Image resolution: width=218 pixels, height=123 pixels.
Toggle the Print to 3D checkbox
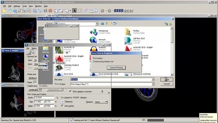click(54, 63)
